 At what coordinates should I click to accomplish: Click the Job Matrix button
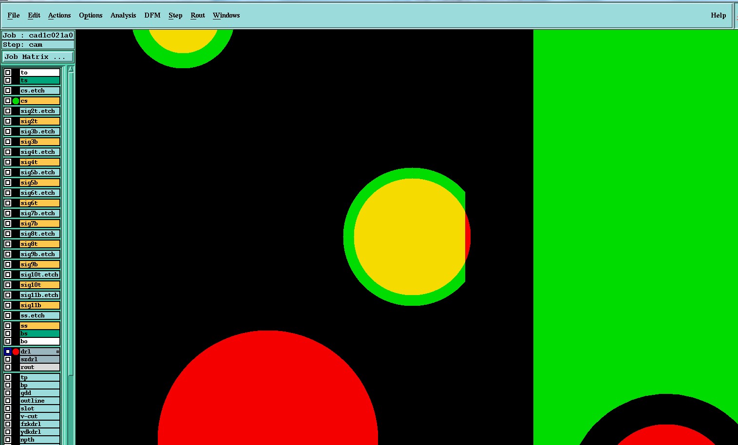pos(38,57)
